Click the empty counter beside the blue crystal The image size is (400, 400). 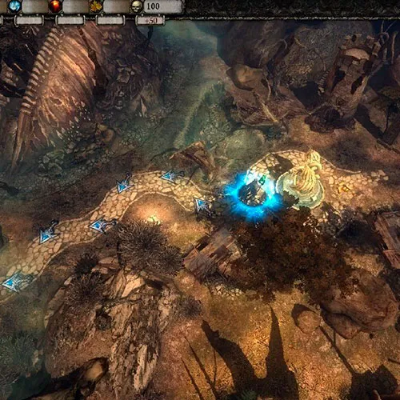(x=34, y=6)
